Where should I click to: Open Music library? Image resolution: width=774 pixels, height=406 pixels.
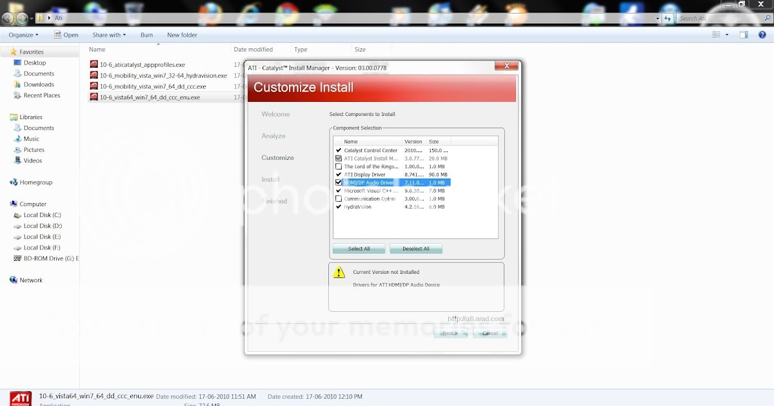[x=32, y=139]
